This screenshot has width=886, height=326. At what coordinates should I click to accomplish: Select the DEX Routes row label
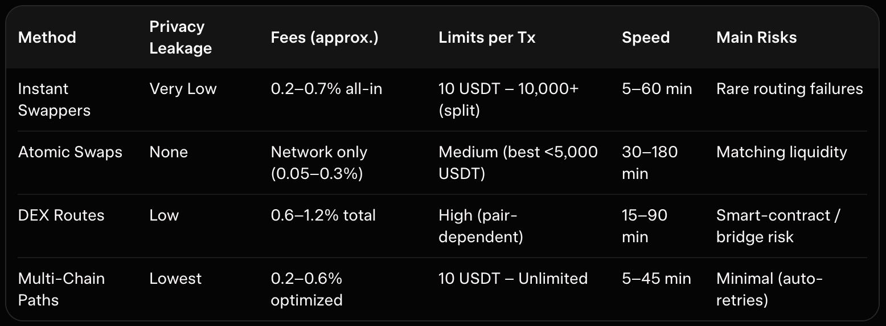pyautogui.click(x=61, y=215)
